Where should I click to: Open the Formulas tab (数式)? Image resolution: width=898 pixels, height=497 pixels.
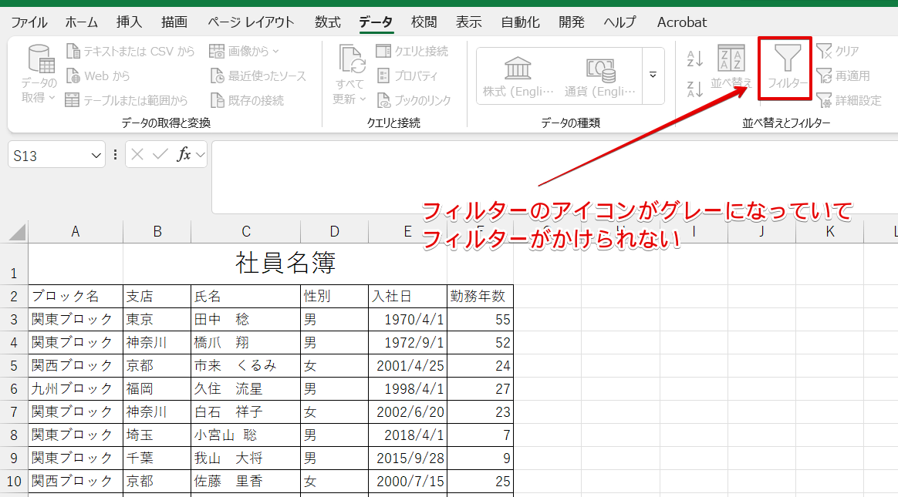327,22
